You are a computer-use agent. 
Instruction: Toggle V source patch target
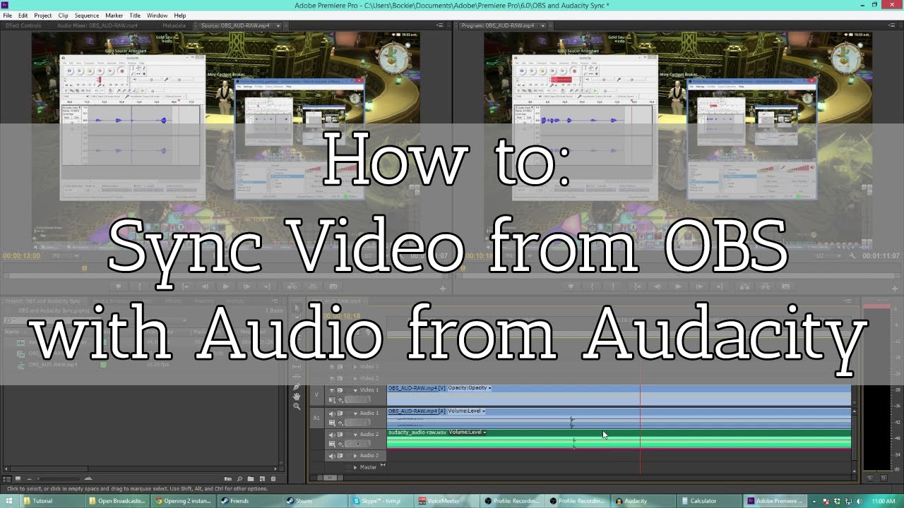point(316,394)
